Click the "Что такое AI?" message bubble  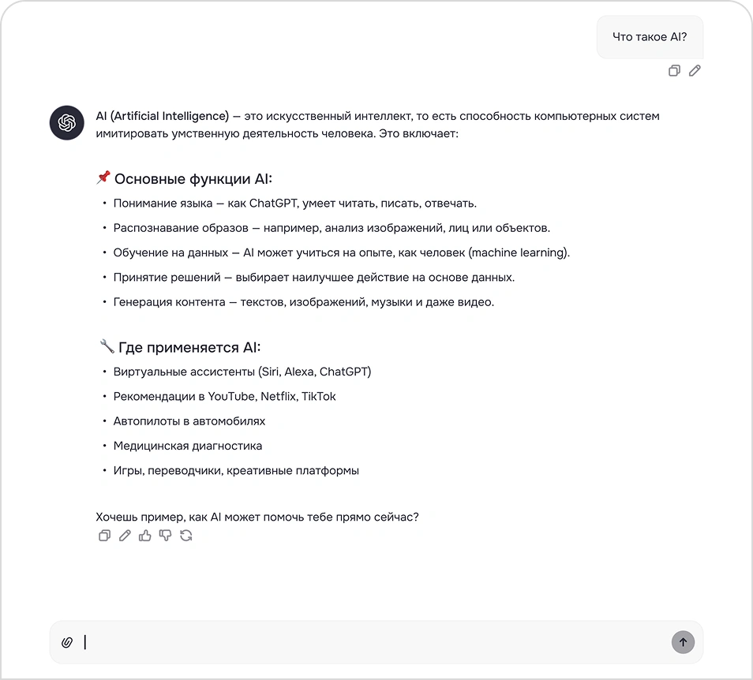pyautogui.click(x=650, y=37)
